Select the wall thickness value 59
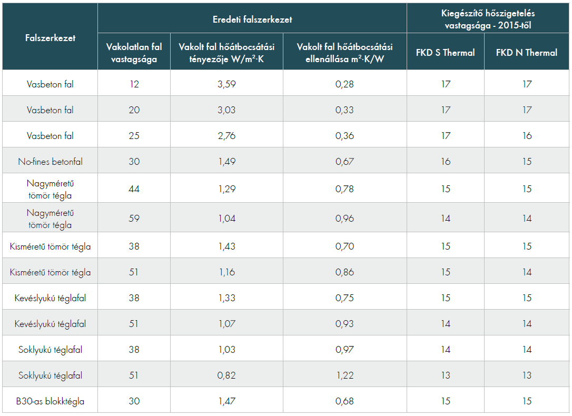The height and width of the screenshot is (416, 572). pyautogui.click(x=134, y=219)
